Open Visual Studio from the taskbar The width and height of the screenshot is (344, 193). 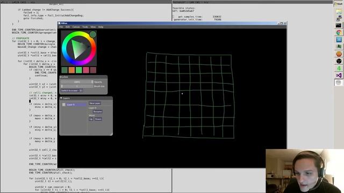pos(339,76)
